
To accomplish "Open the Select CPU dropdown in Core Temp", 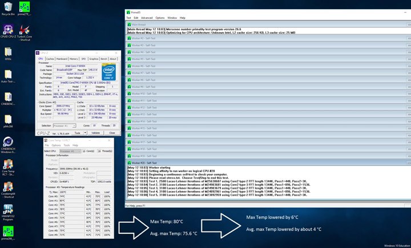I will point(70,151).
